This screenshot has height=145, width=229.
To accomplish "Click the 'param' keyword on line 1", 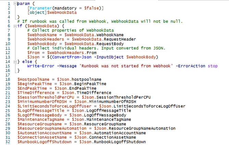I will pos(24,4).
